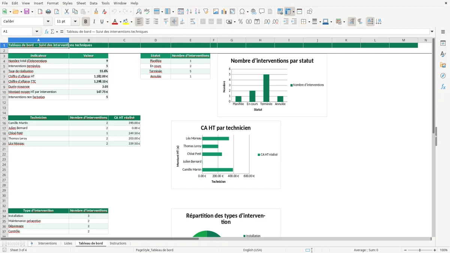Toggle Wrap Text
Viewport: 450px width, 253px height.
[x=193, y=22]
